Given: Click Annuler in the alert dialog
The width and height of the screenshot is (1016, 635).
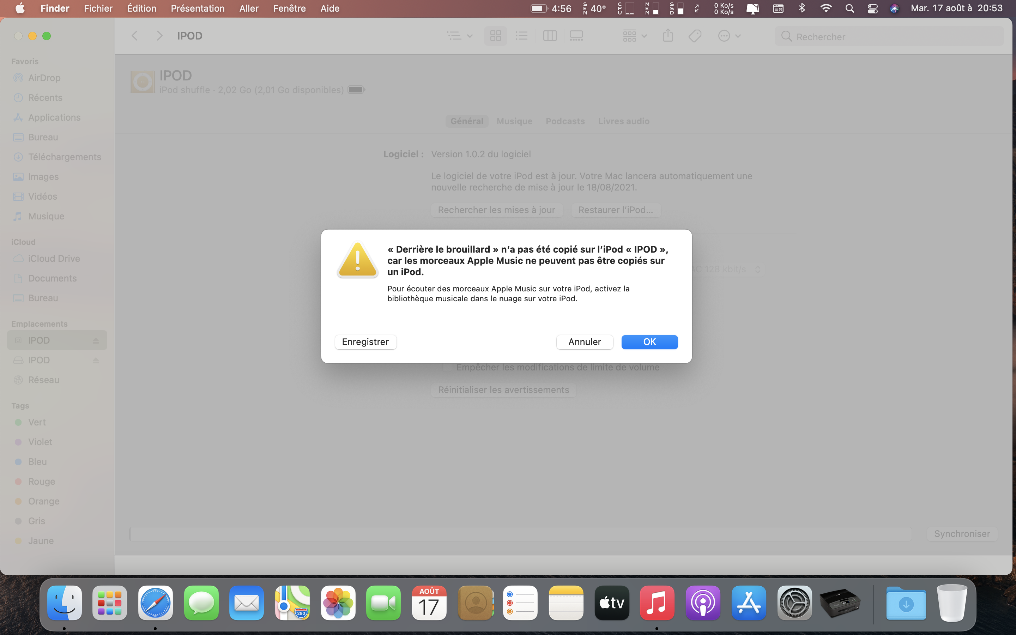Looking at the screenshot, I should pyautogui.click(x=585, y=342).
